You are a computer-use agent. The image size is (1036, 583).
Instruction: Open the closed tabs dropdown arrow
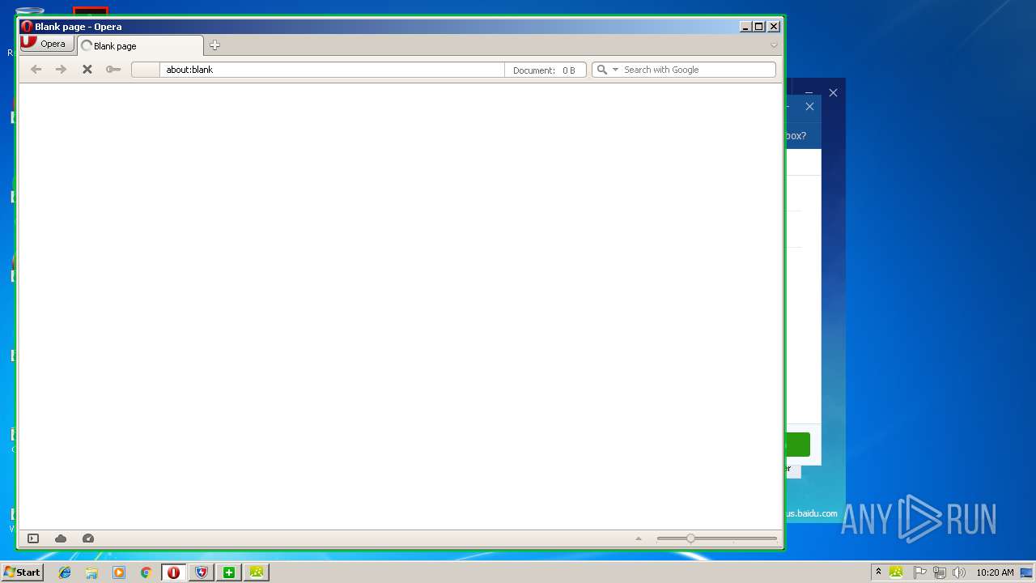(x=774, y=45)
